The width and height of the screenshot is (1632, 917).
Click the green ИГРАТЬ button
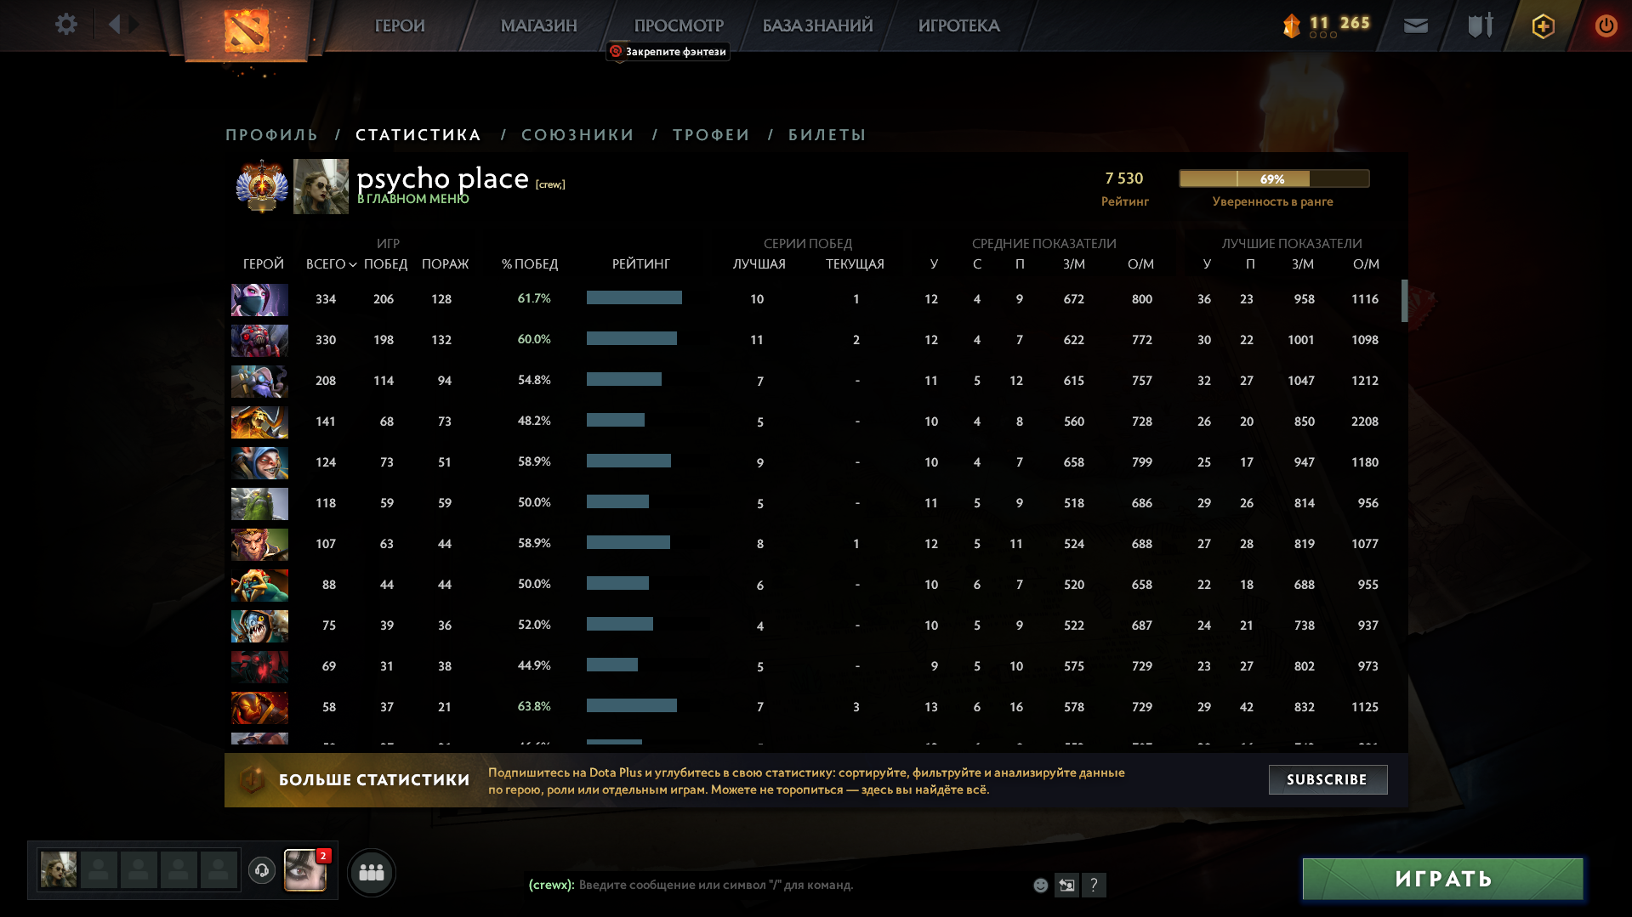(1443, 879)
